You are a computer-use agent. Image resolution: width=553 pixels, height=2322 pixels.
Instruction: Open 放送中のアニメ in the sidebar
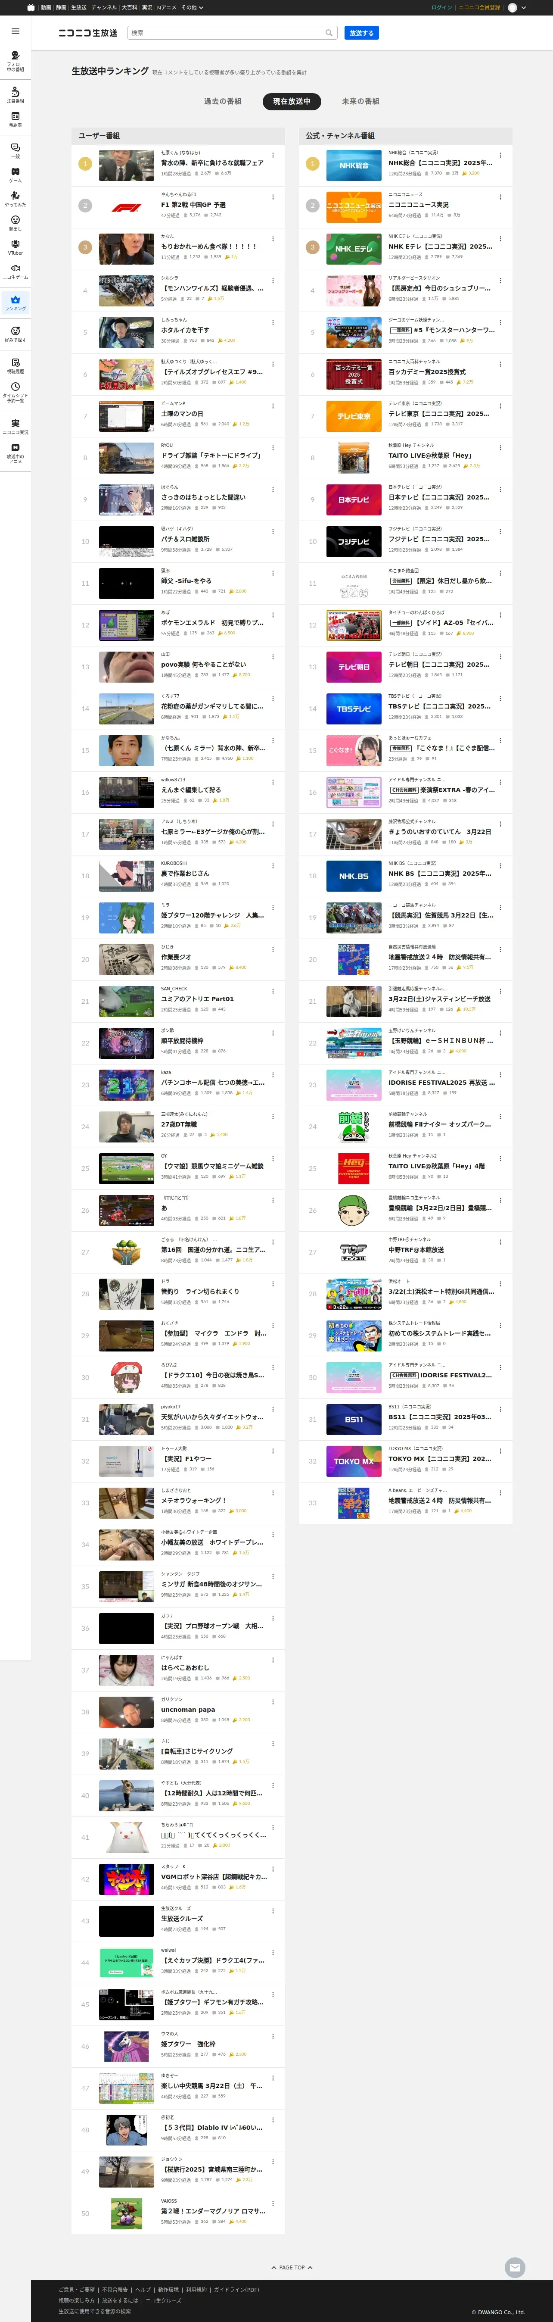point(16,453)
